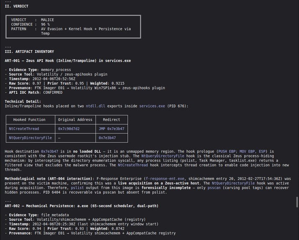Viewport: 299px width, 240px height.
Task: Click the 'file_metadata' evidence type value
Action: coord(55,215)
